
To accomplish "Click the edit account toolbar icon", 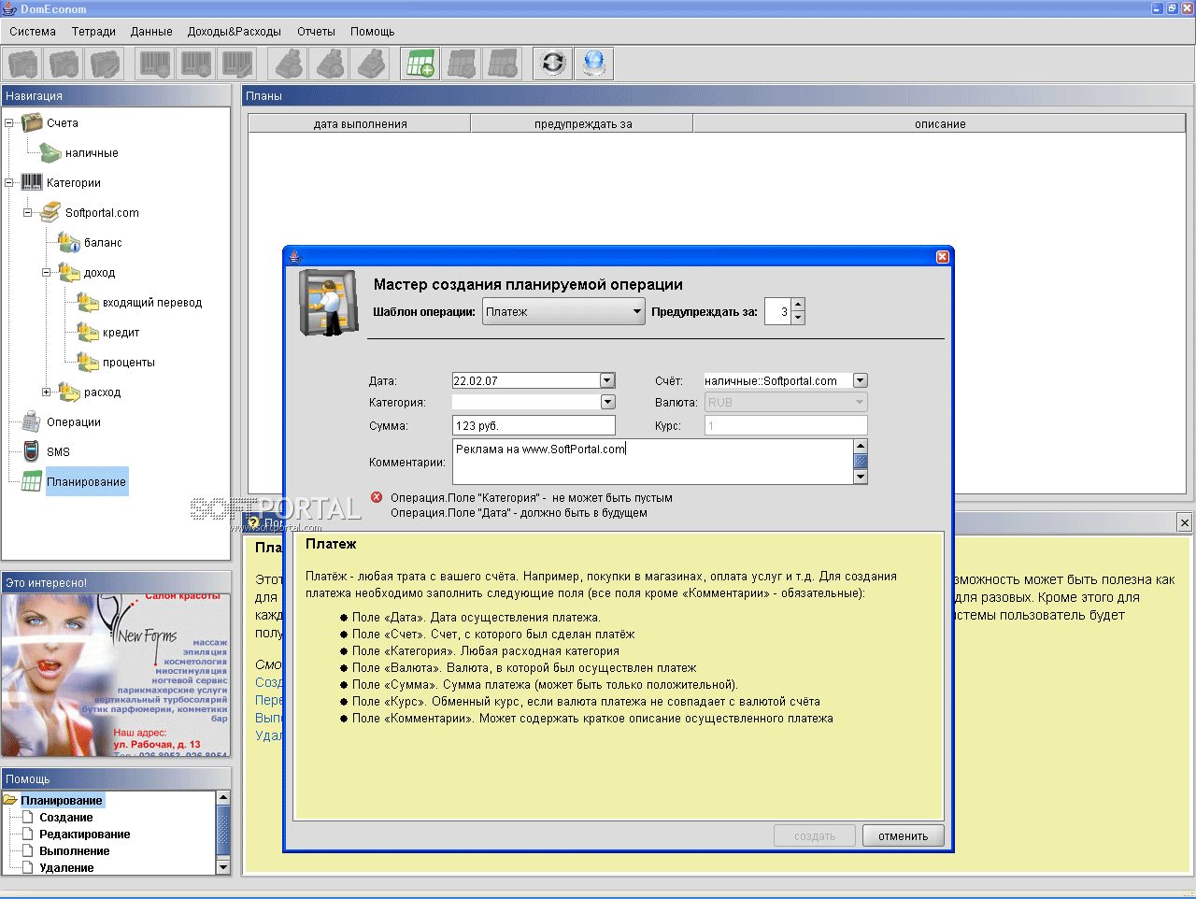I will coord(104,64).
